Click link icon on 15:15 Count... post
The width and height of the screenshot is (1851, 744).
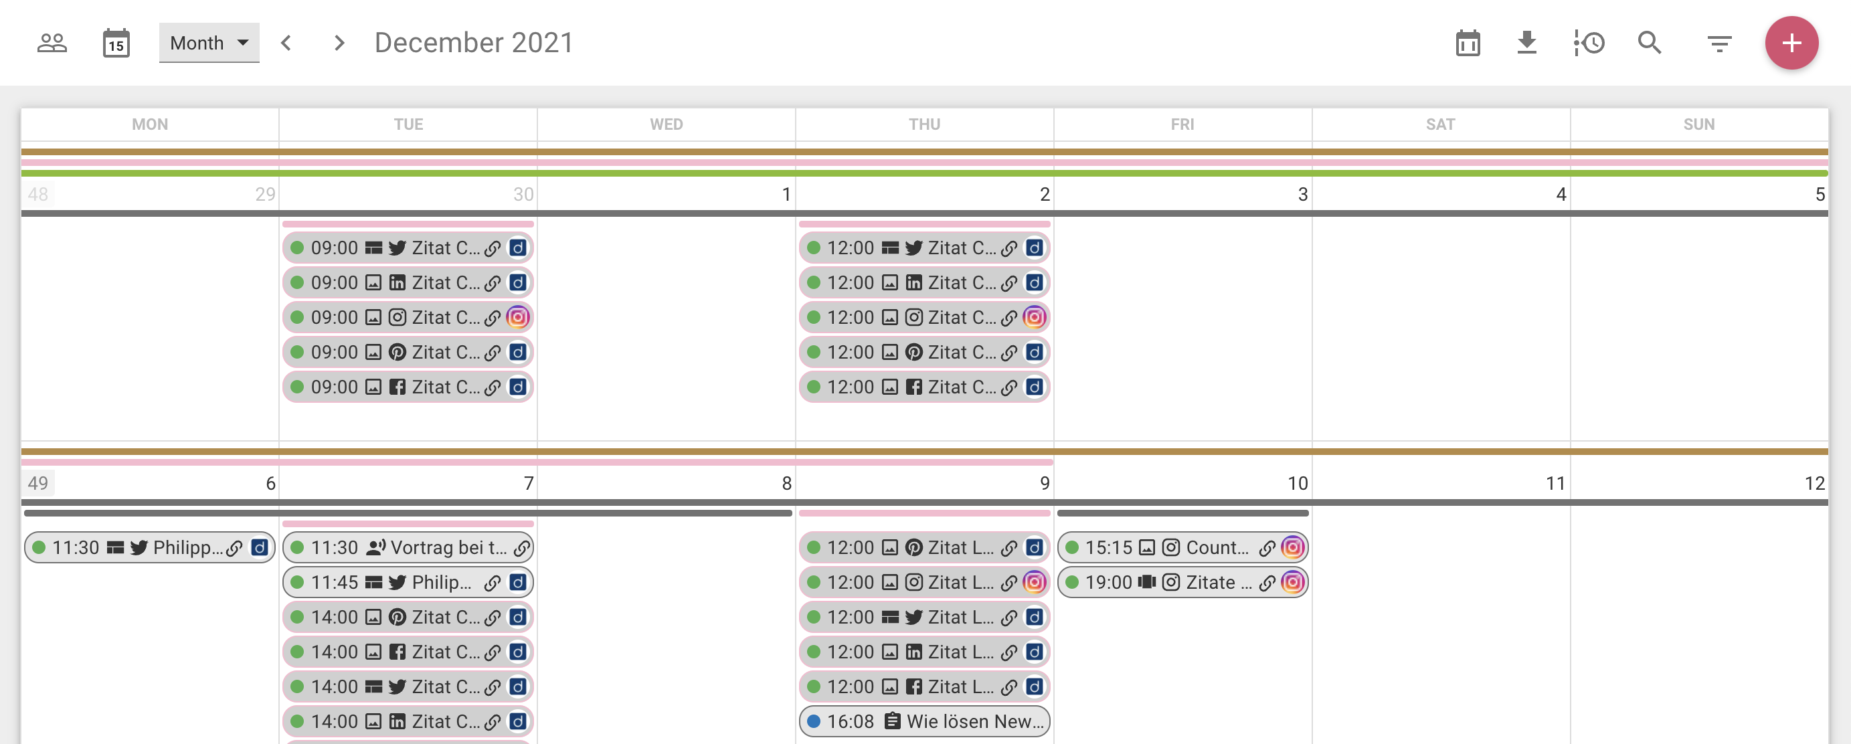click(1267, 548)
